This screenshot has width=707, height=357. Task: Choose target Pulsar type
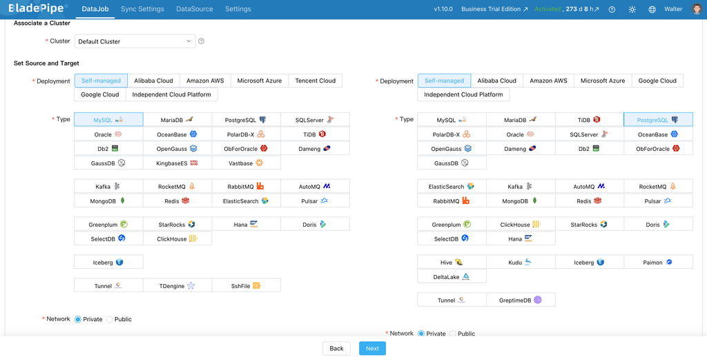click(x=658, y=201)
